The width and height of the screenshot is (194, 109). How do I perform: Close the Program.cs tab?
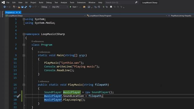(x=19, y=12)
